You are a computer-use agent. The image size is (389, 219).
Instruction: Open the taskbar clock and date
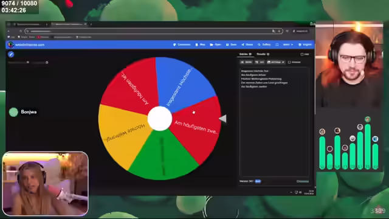click(x=309, y=192)
